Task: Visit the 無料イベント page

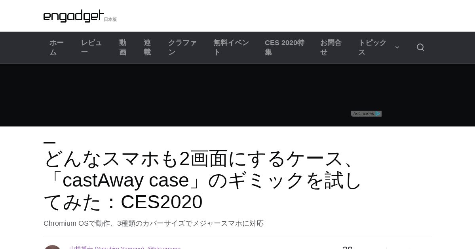Action: tap(231, 47)
